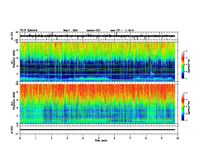Click the "1" tick on the time axis
The image size is (200, 155).
tap(36, 138)
